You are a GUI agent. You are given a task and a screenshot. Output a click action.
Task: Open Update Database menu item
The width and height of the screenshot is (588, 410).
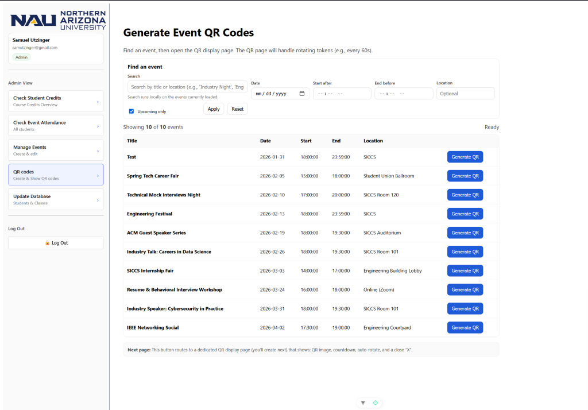pyautogui.click(x=56, y=199)
